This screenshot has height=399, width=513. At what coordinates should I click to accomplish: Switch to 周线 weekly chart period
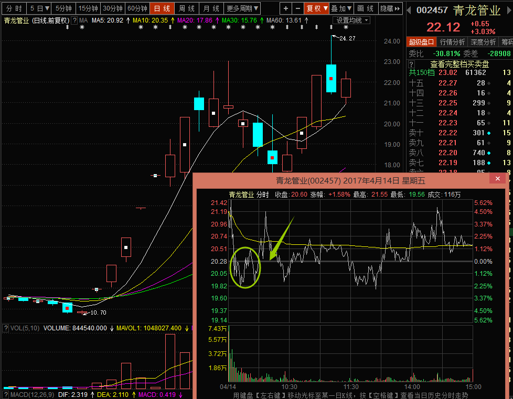coord(187,8)
